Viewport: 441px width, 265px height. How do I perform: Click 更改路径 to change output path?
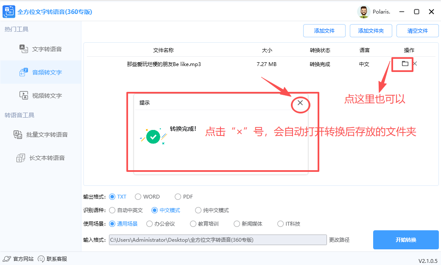[x=339, y=240]
